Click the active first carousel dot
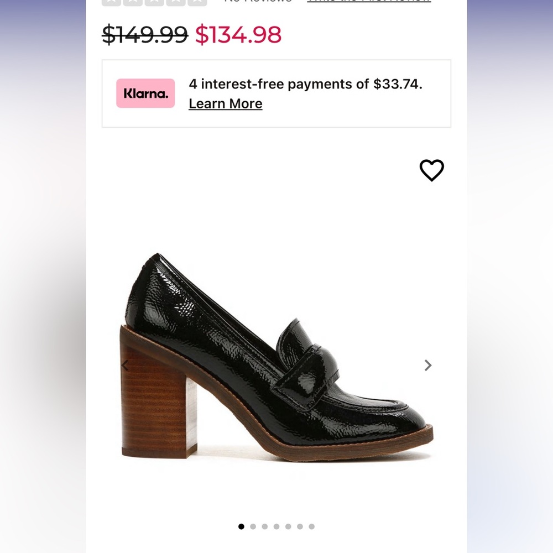The height and width of the screenshot is (553, 553). tap(241, 527)
